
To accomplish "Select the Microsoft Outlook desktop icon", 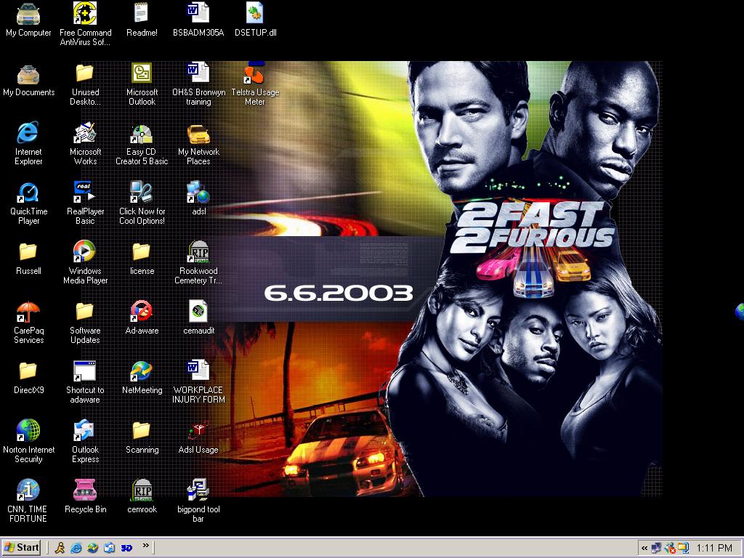I will click(x=142, y=74).
